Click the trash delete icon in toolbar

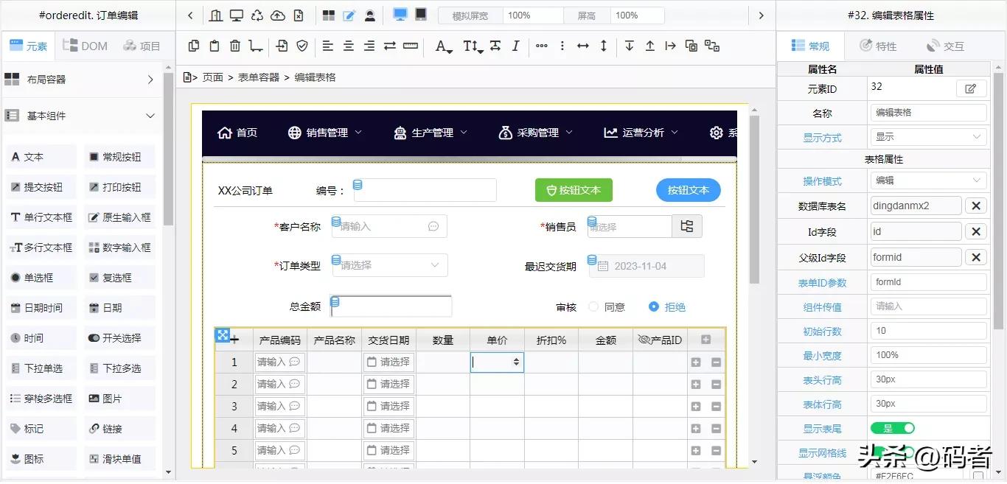pyautogui.click(x=235, y=46)
